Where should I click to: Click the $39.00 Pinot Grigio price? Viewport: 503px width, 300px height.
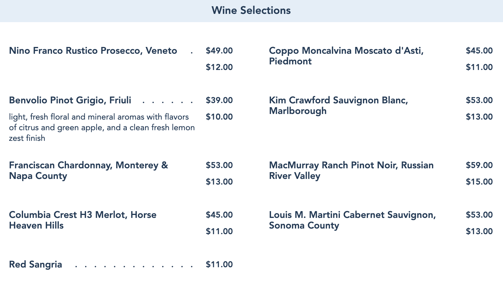pos(219,100)
